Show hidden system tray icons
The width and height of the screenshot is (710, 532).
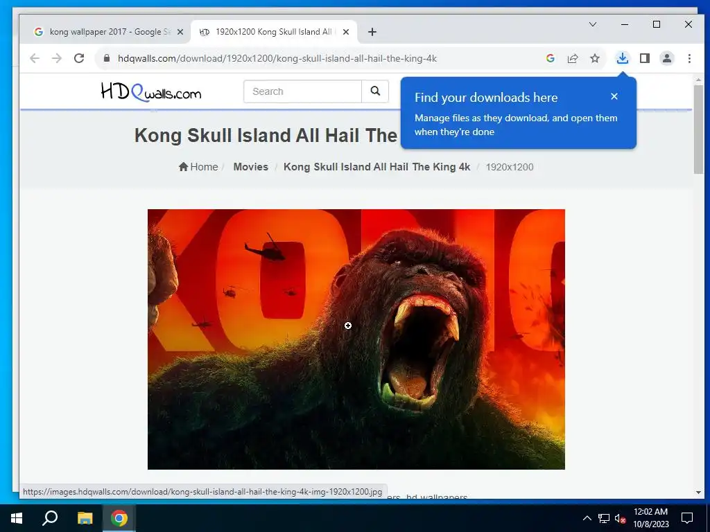(587, 518)
